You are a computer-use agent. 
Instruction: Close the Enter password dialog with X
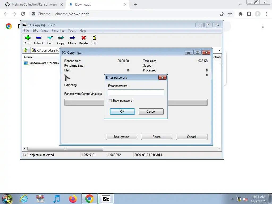click(162, 77)
